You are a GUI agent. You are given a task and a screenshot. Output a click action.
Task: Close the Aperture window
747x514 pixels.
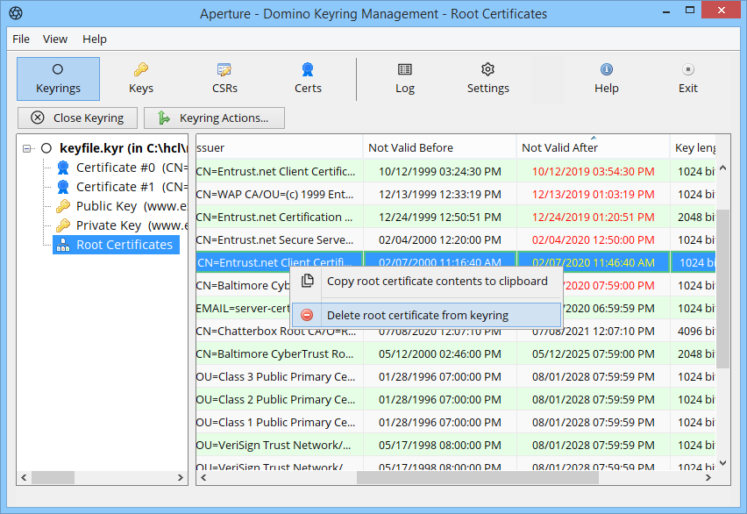click(722, 10)
